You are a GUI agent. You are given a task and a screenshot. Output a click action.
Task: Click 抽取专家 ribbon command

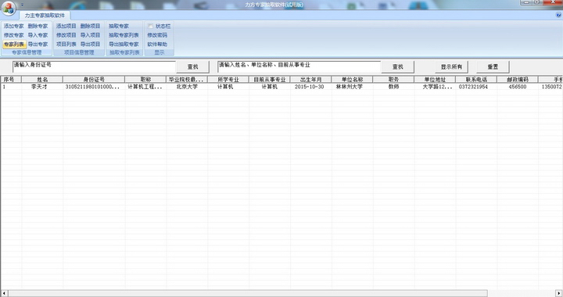(x=119, y=26)
